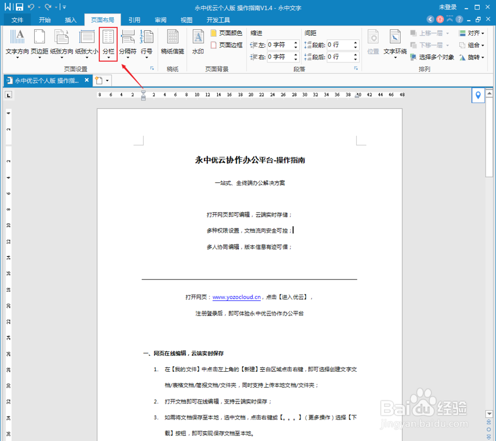Click the Help question mark icon
496x441 pixels.
(459, 20)
